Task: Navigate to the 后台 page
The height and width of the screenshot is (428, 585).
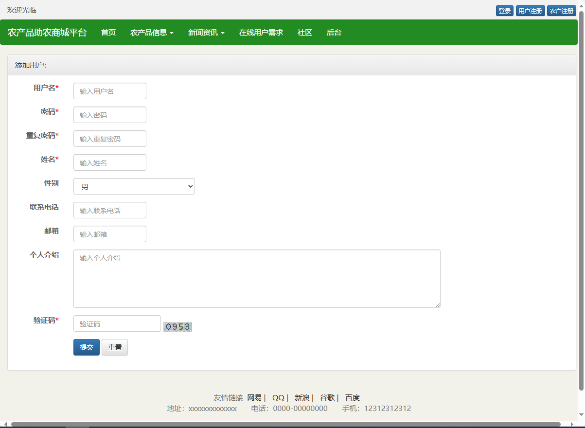Action: coord(334,33)
